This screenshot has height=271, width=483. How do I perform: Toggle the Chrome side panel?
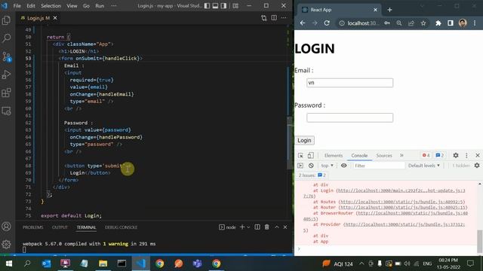pos(451,23)
